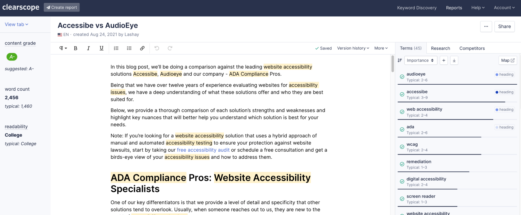Toggle underline formatting

101,48
